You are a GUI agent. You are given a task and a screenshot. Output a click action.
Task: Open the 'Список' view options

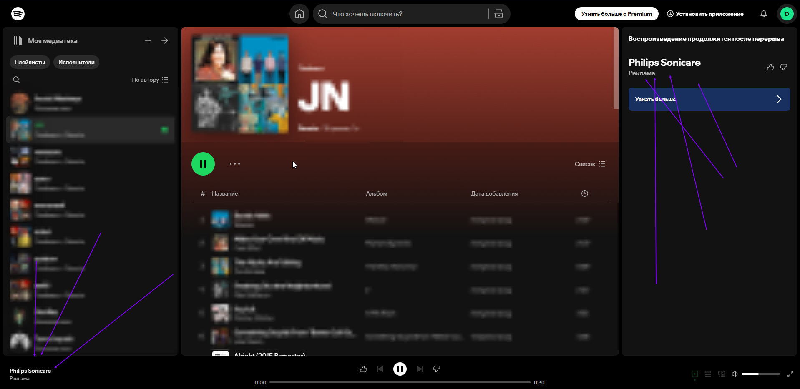[x=589, y=163]
